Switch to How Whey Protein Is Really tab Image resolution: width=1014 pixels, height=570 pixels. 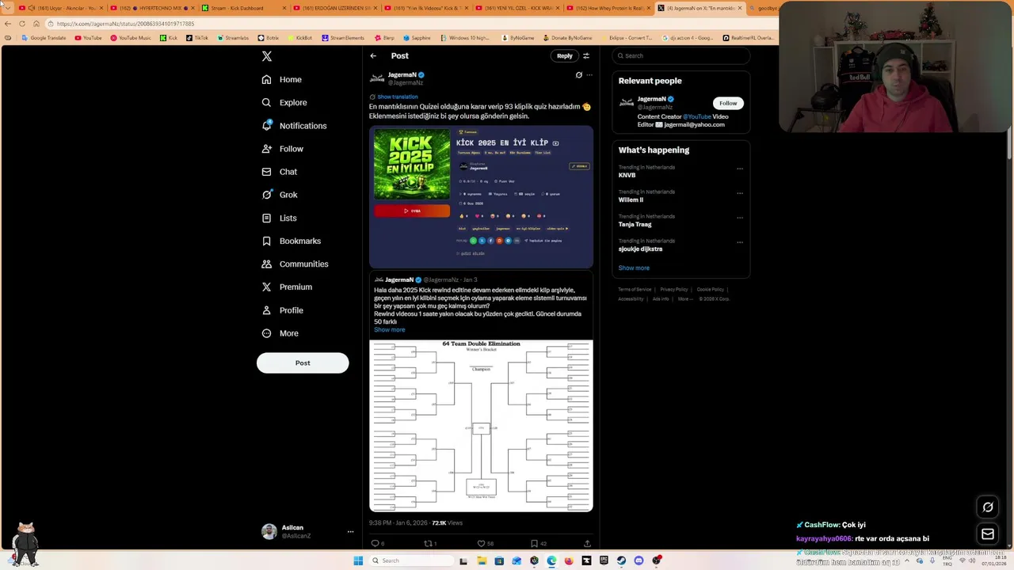(608, 8)
